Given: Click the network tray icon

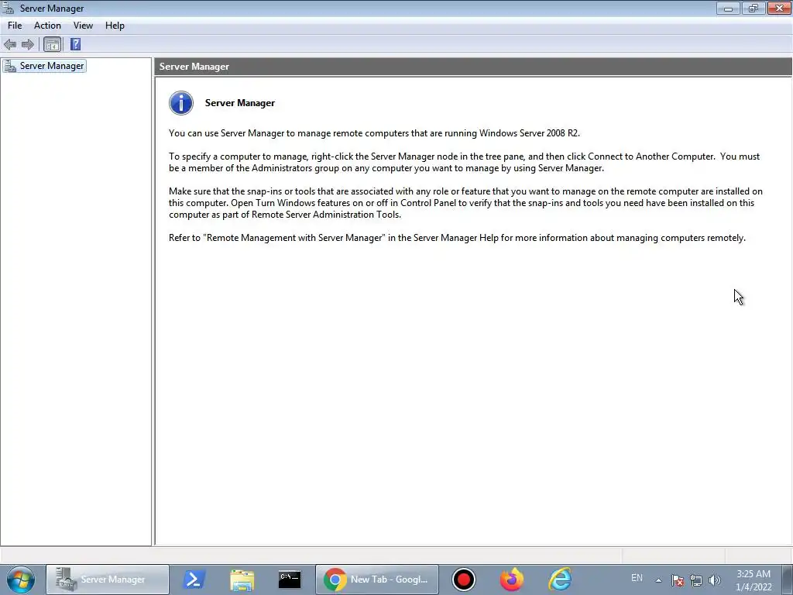Looking at the screenshot, I should click(696, 580).
